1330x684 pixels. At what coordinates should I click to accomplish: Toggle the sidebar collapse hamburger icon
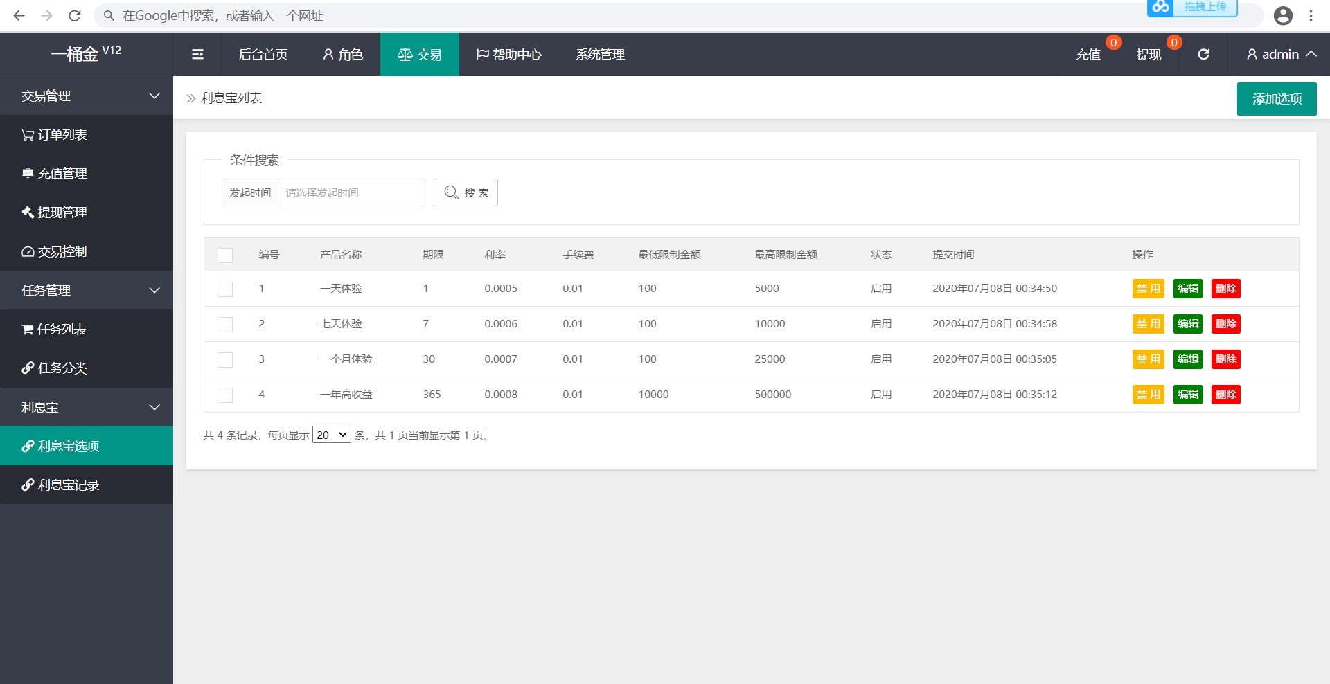(197, 54)
